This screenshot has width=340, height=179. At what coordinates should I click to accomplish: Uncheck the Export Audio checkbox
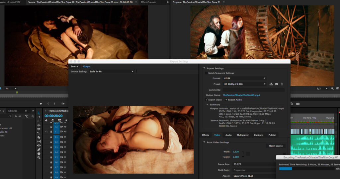(226, 99)
